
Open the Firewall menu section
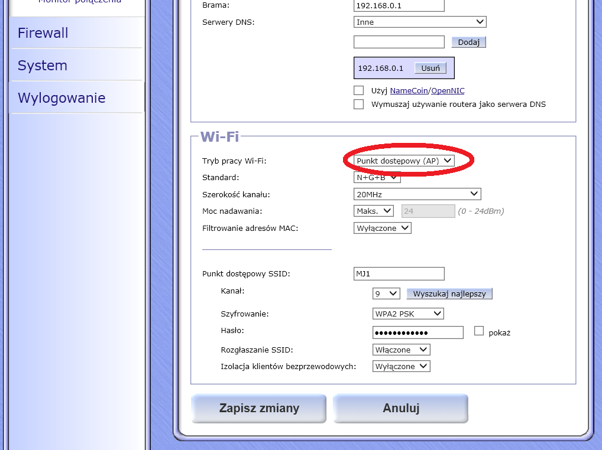[43, 33]
